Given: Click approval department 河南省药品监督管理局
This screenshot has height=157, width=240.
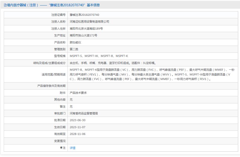Looking at the screenshot, I should click(x=84, y=113).
